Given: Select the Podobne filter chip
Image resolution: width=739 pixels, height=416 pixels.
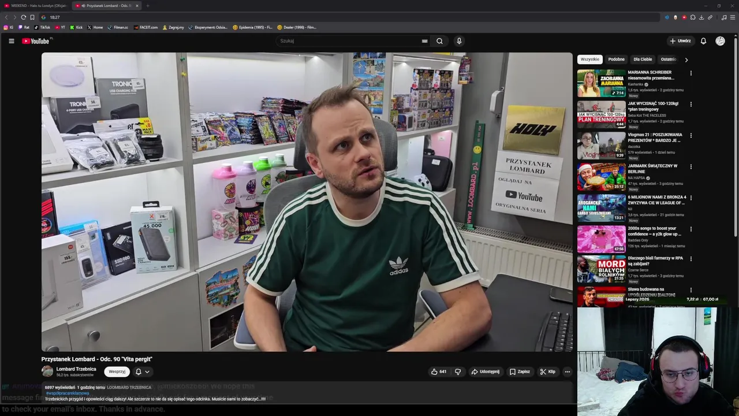Looking at the screenshot, I should pyautogui.click(x=616, y=60).
